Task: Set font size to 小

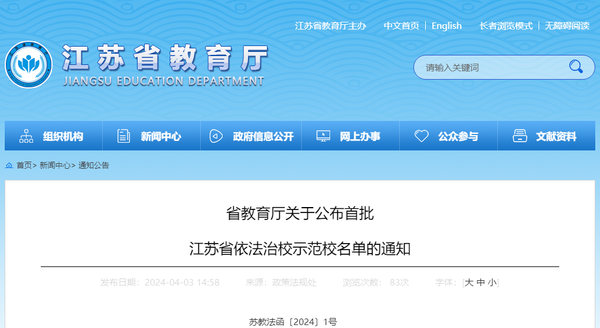Action: [x=491, y=283]
